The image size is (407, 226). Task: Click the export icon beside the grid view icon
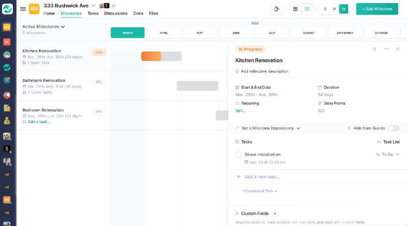pos(277,9)
